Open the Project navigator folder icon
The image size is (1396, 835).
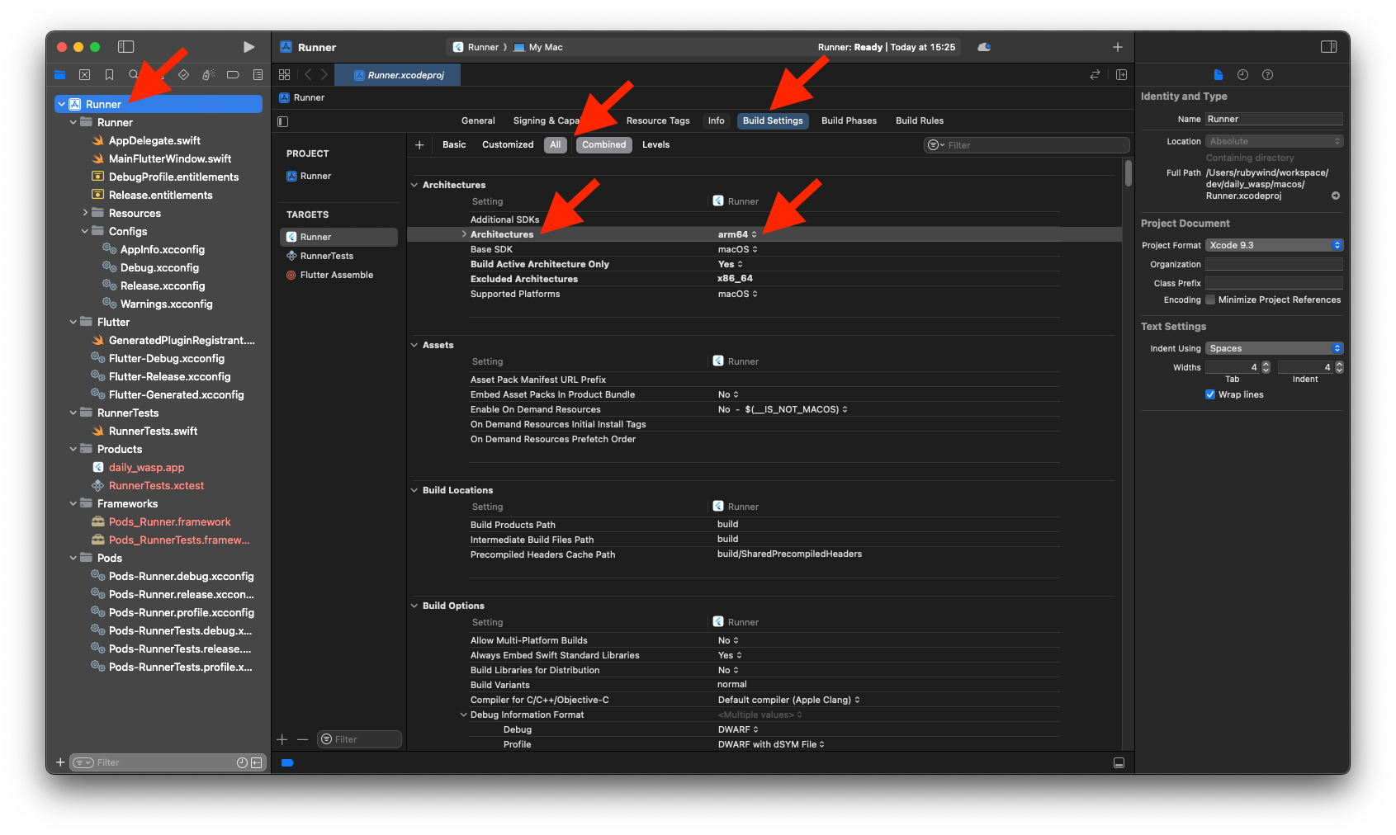point(59,74)
